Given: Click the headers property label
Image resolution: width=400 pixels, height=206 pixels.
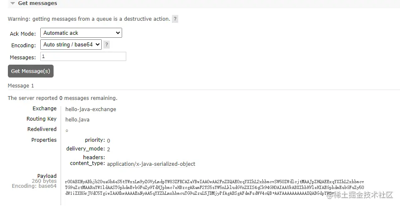Looking at the screenshot, I should click(x=94, y=158).
